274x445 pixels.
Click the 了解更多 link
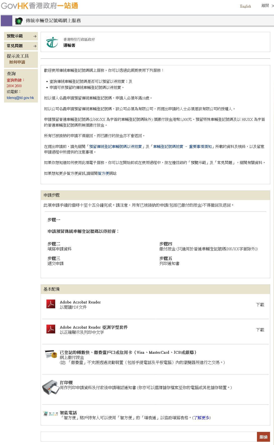pos(201,418)
